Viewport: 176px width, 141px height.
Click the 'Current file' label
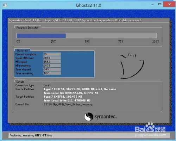coord(22,104)
